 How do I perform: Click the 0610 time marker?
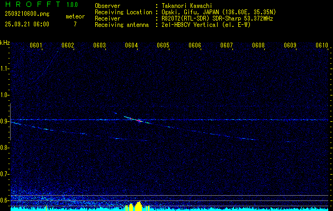coord(322,45)
